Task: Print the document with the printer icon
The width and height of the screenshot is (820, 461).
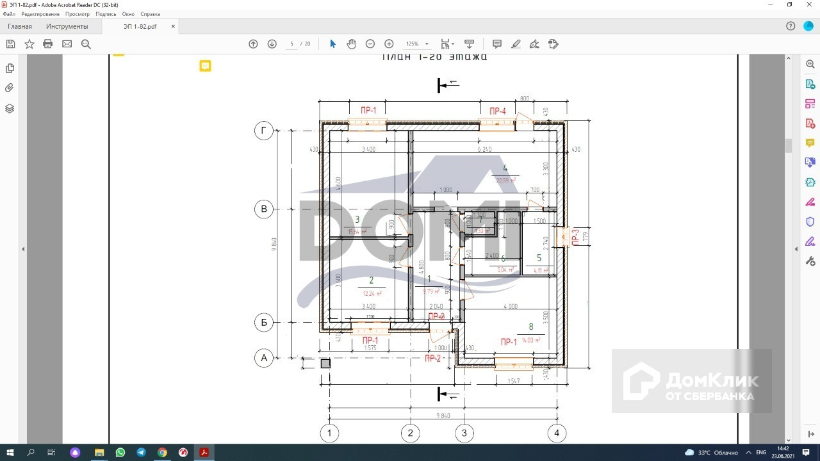Action: point(48,44)
